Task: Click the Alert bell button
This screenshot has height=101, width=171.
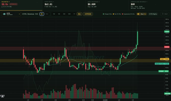Action: (x=165, y=14)
